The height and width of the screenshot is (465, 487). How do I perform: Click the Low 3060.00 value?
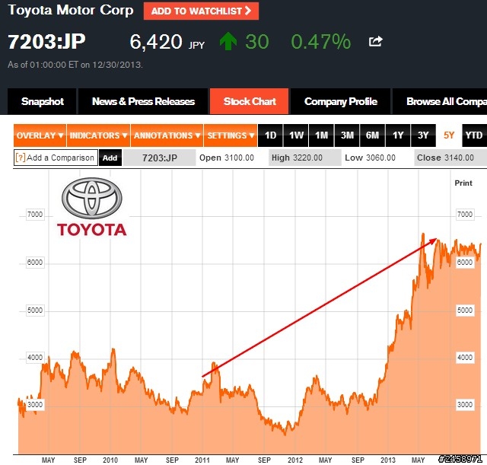tap(370, 158)
